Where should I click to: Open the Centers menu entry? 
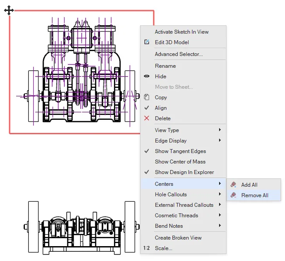[183, 184]
